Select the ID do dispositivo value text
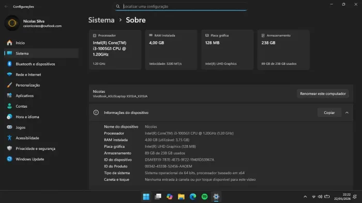Viewport: 362px width, 203px height. (x=179, y=160)
